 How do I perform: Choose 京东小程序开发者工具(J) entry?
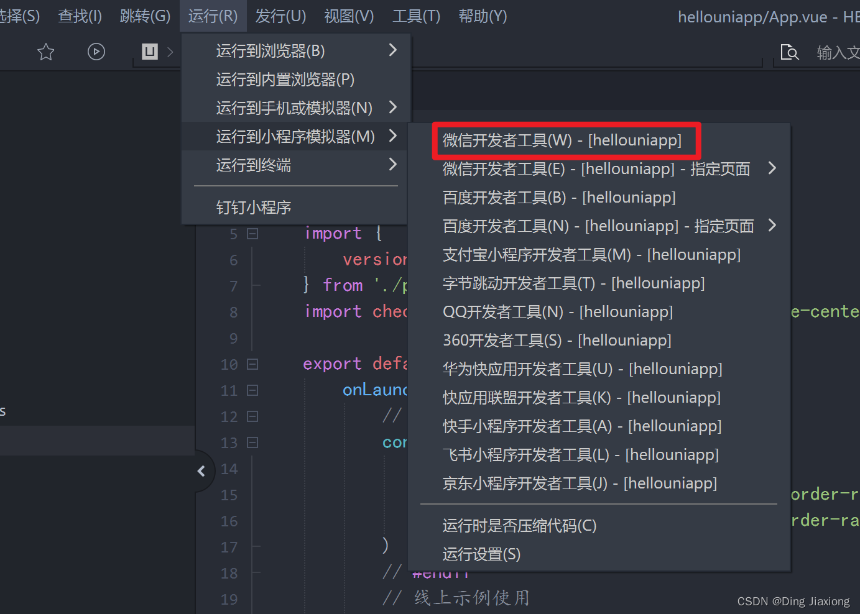point(598,483)
